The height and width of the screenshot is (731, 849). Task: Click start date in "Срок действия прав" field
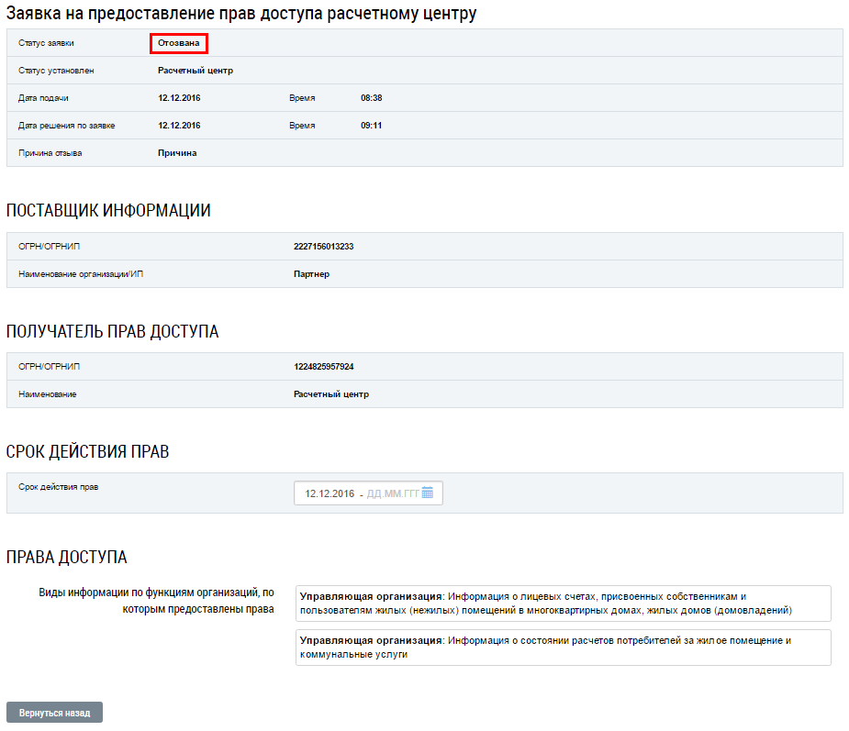tap(329, 493)
